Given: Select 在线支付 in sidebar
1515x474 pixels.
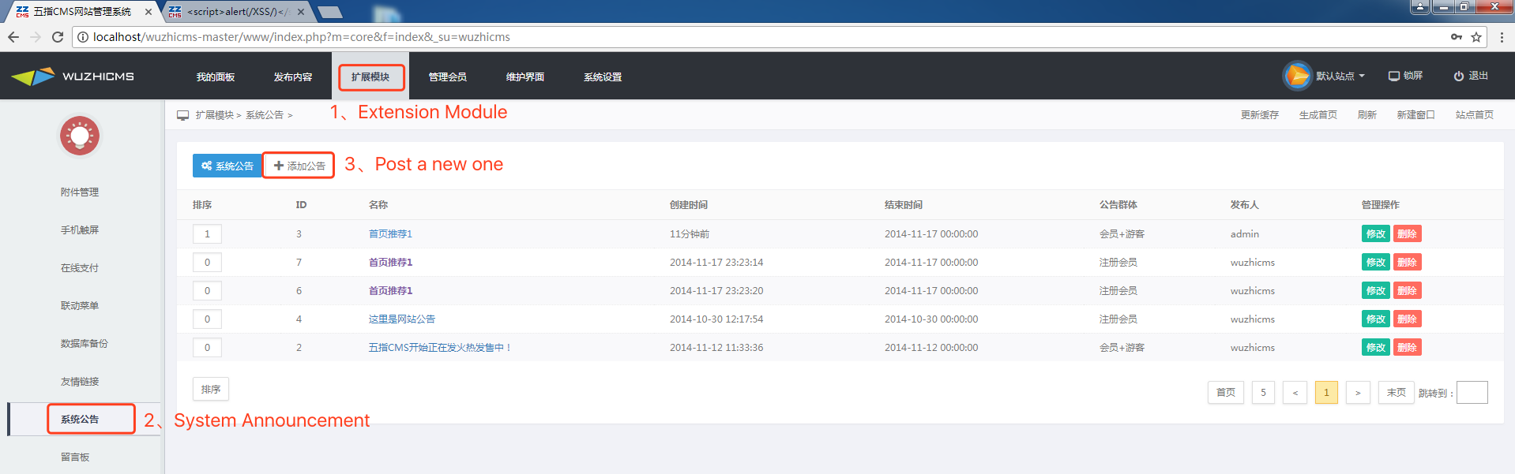Looking at the screenshot, I should point(80,268).
